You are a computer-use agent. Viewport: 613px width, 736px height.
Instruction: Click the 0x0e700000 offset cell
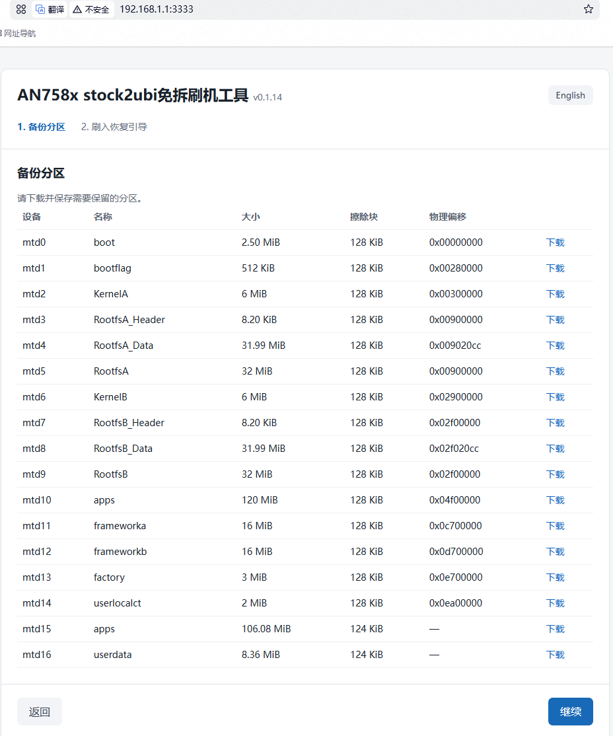click(456, 578)
